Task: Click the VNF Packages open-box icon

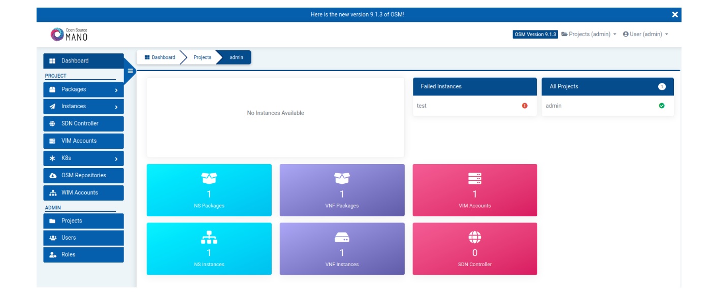Action: (x=342, y=178)
